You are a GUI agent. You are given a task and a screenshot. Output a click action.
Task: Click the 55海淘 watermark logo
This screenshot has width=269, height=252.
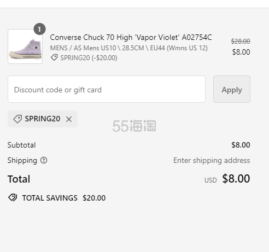tap(134, 126)
